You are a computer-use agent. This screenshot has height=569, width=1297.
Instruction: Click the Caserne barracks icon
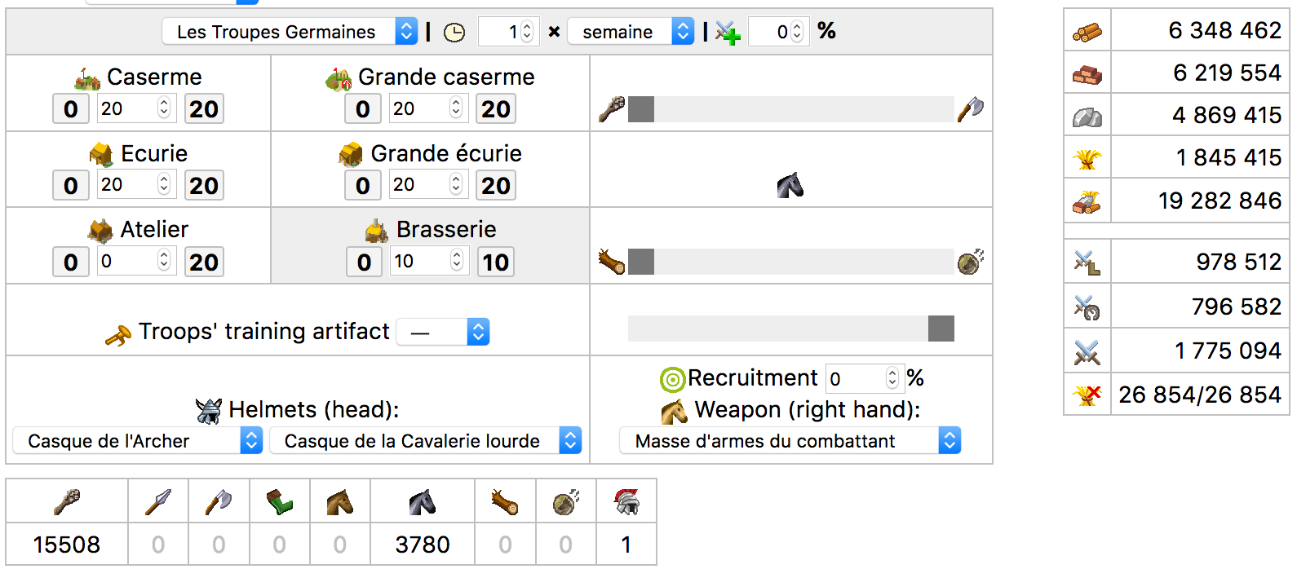point(87,78)
